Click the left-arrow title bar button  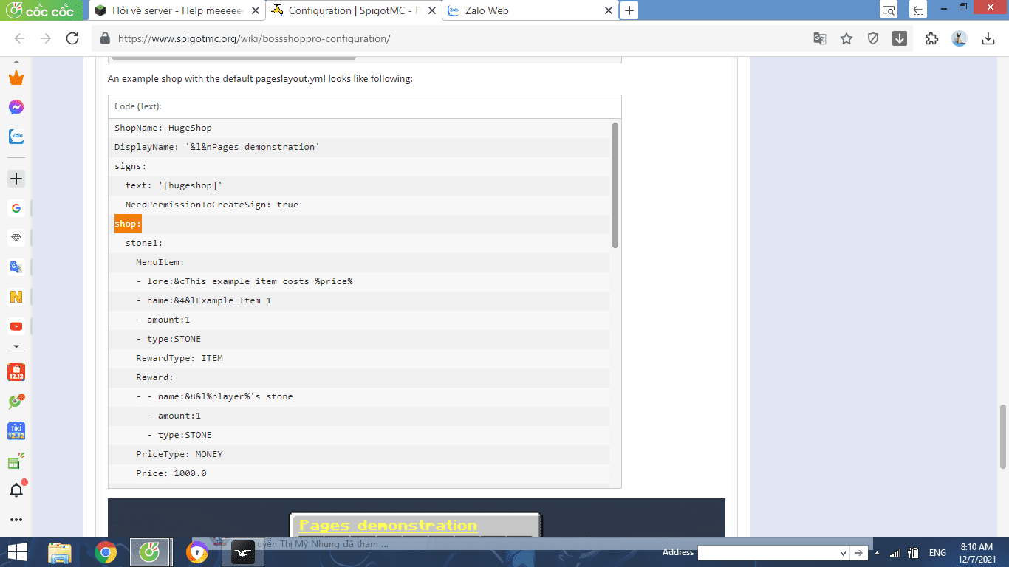click(x=918, y=10)
